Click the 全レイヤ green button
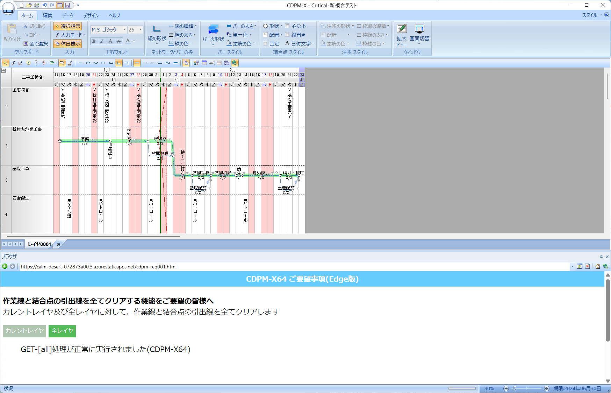Viewport: 611px width, 393px height. pyautogui.click(x=62, y=331)
